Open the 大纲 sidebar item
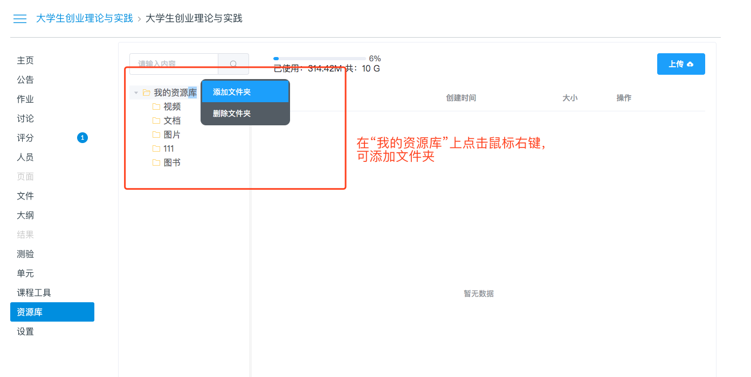751x377 pixels. 25,215
